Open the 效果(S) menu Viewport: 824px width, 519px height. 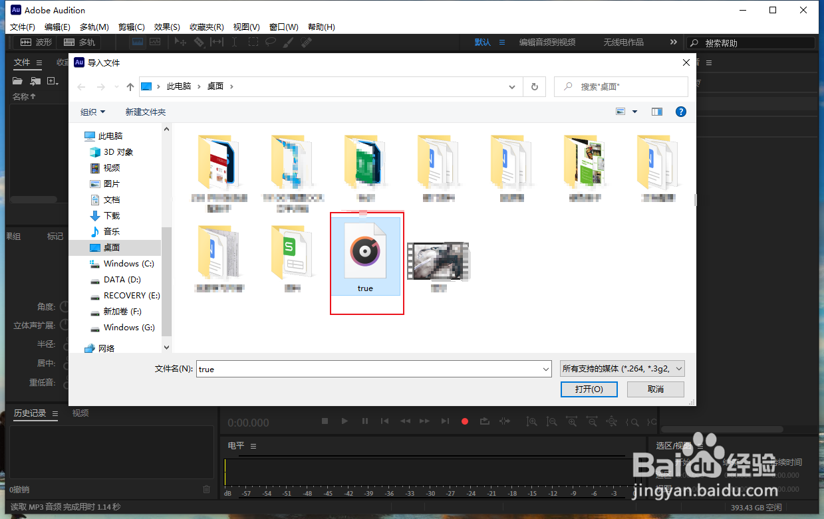[x=166, y=27]
